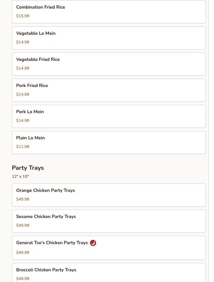This screenshot has height=282, width=214.
Task: Click the spicy pepper icon
Action: (x=93, y=243)
